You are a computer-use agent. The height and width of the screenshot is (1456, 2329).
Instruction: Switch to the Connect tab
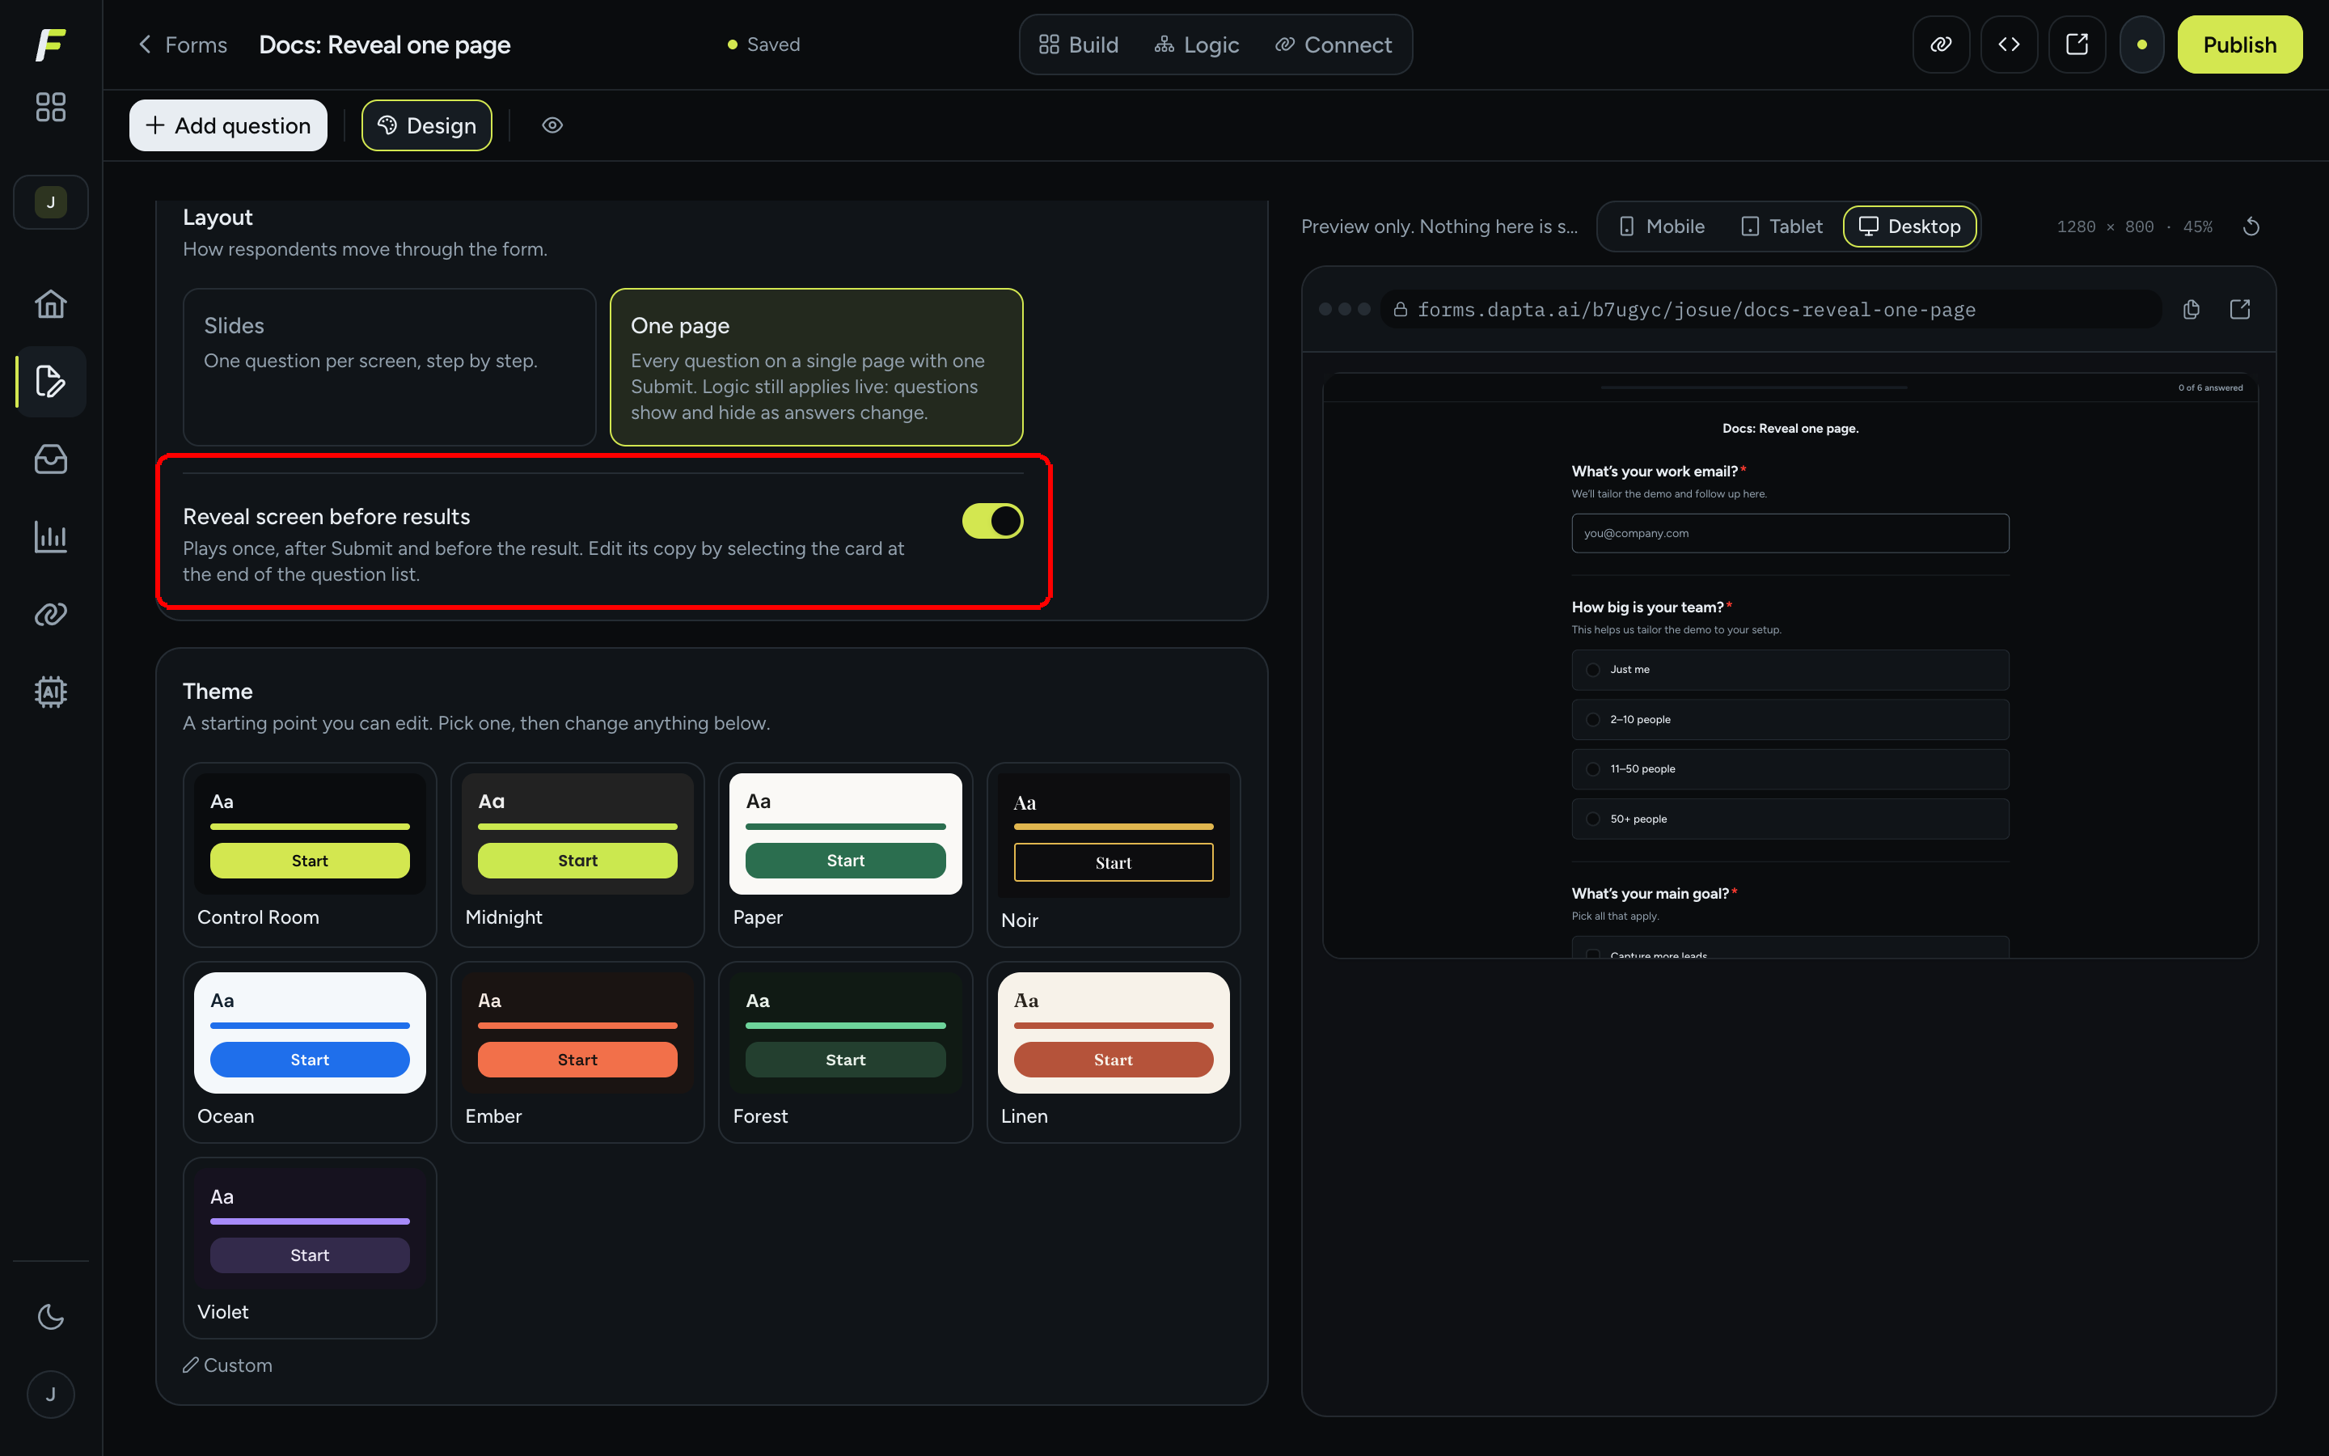pos(1333,44)
